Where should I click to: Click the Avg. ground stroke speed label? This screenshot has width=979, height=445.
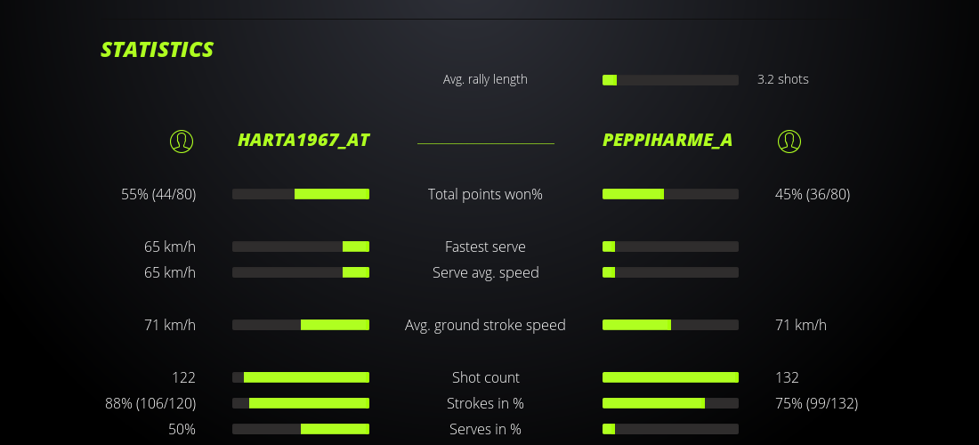485,325
